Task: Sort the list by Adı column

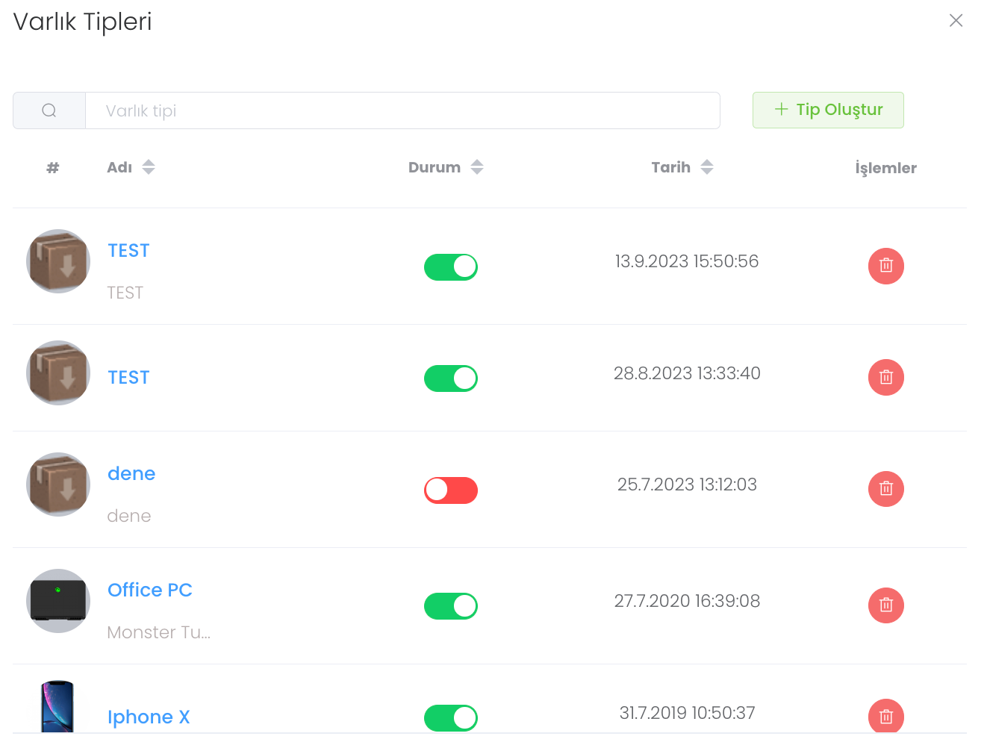Action: pos(149,167)
